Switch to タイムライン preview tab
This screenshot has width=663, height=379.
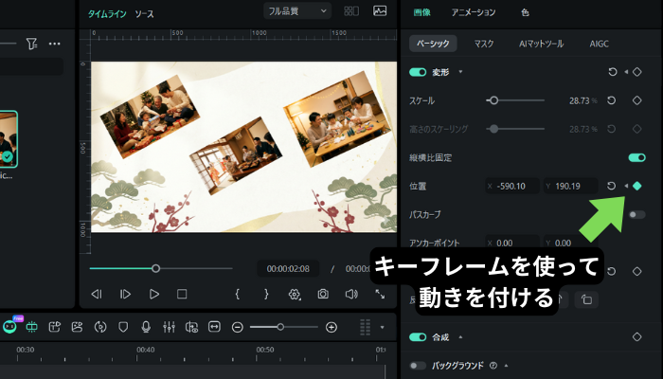point(107,14)
